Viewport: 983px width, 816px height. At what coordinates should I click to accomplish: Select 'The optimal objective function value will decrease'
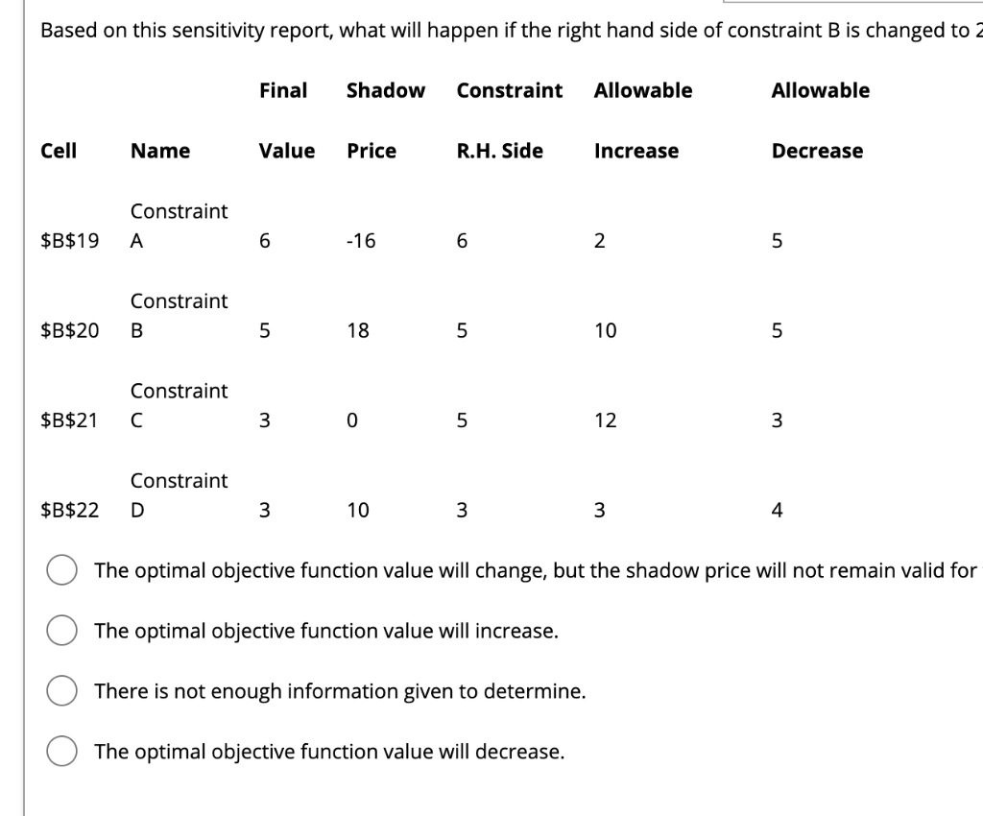(62, 751)
